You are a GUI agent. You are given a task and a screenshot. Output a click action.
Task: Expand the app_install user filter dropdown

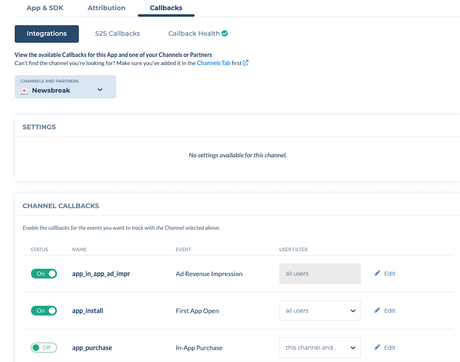click(x=320, y=310)
